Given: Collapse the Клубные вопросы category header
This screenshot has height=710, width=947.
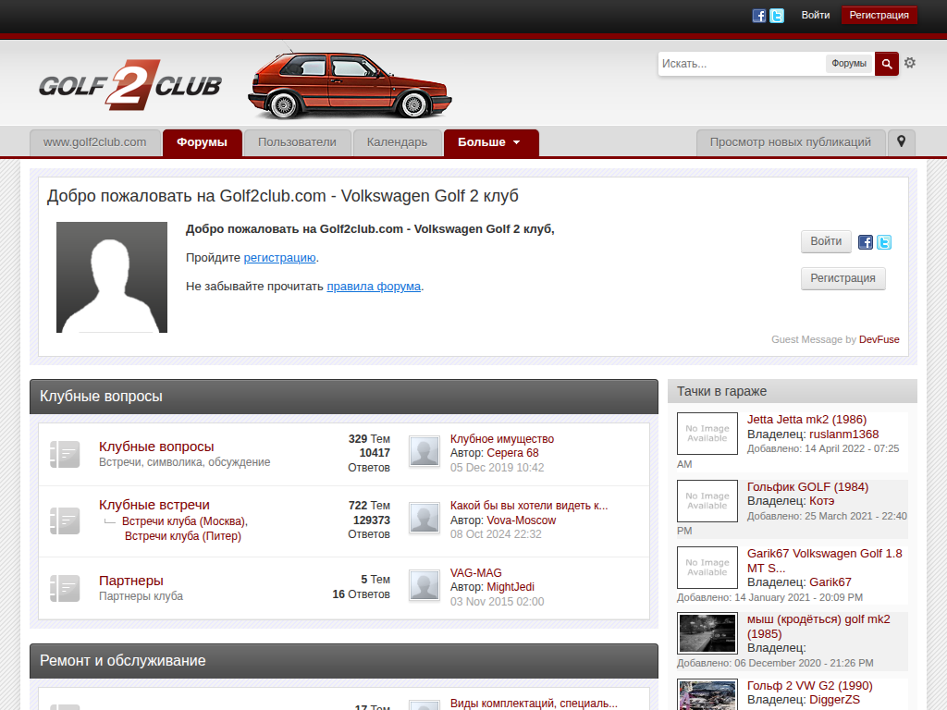Looking at the screenshot, I should (343, 396).
